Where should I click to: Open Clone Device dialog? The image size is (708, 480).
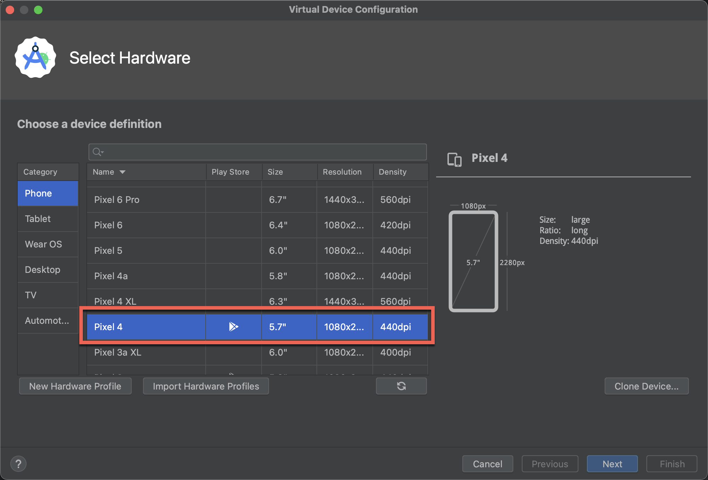pos(646,386)
